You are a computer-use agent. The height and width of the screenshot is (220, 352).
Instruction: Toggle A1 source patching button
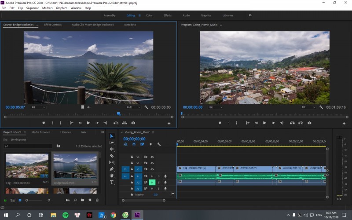point(125,176)
